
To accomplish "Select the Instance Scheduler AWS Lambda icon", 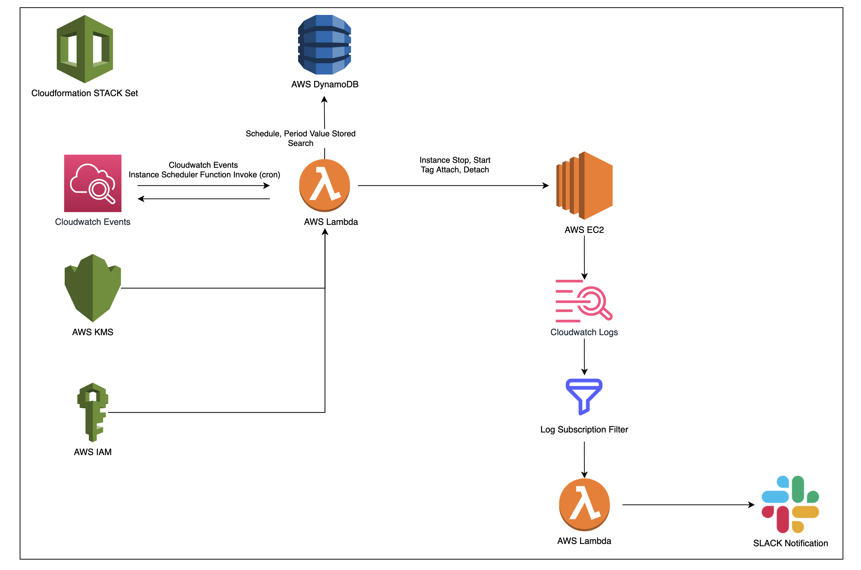I will [x=325, y=185].
